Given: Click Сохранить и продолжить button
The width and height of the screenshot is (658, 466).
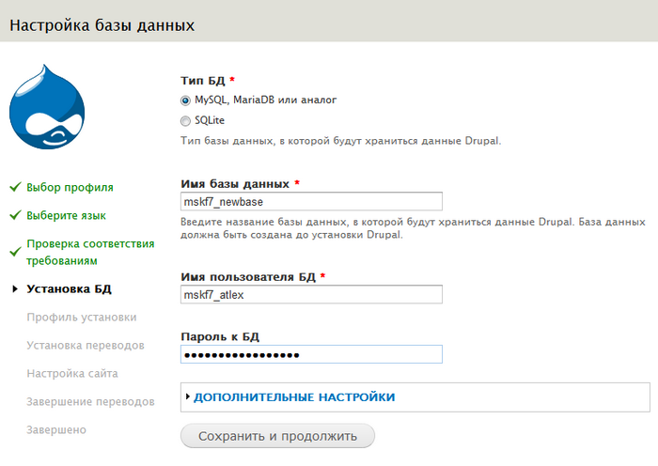Looking at the screenshot, I should [x=277, y=436].
